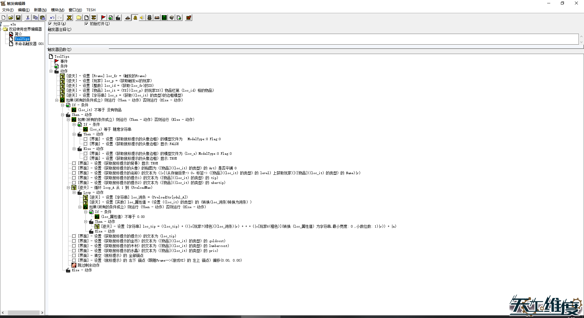Image resolution: width=584 pixels, height=318 pixels.
Task: Open the 模块(M) menu
Action: pyautogui.click(x=57, y=10)
